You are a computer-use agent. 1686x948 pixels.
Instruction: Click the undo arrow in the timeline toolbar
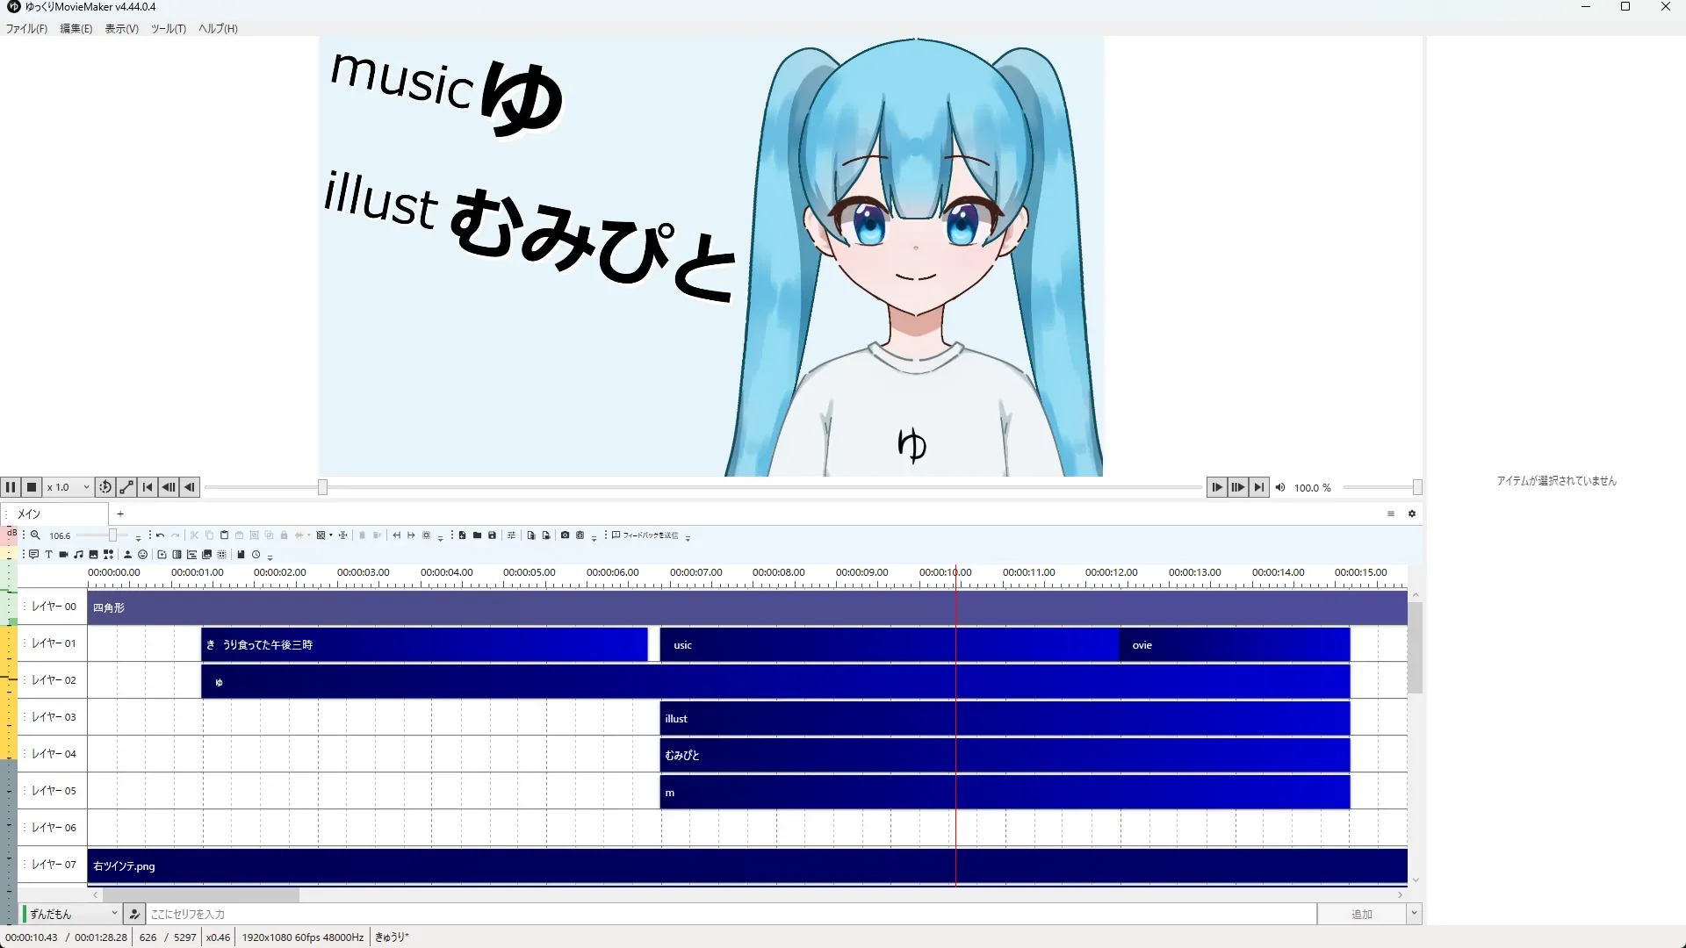161,535
